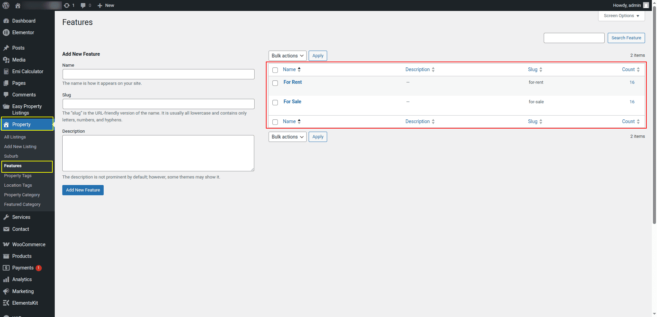This screenshot has height=317, width=657.
Task: Click the Elementor sidebar icon
Action: [6, 32]
